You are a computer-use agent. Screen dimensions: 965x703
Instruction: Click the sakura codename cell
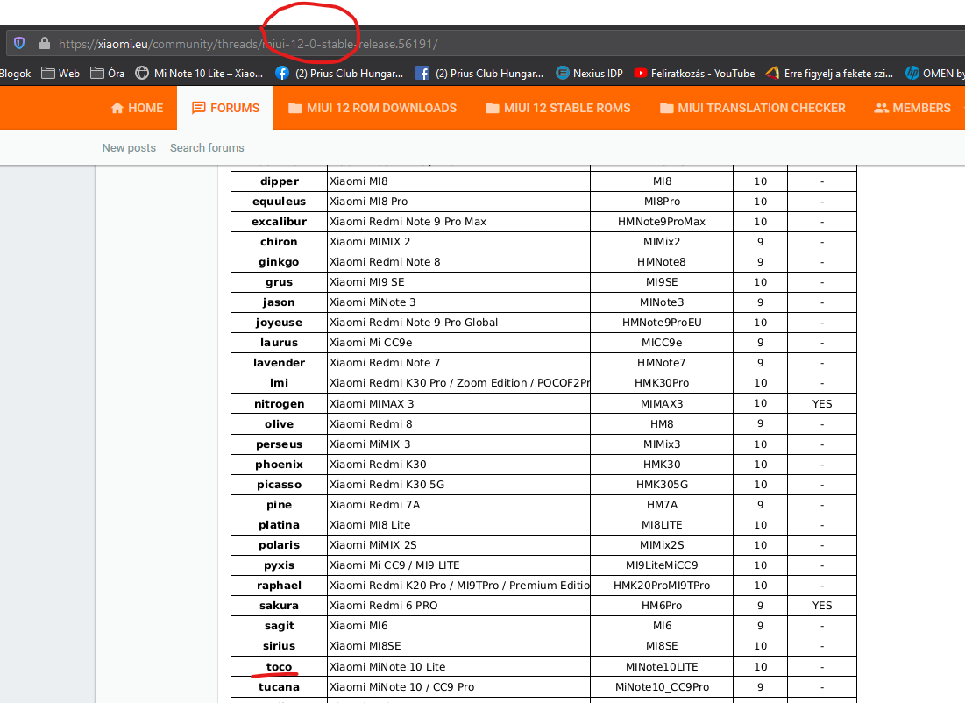click(x=279, y=605)
